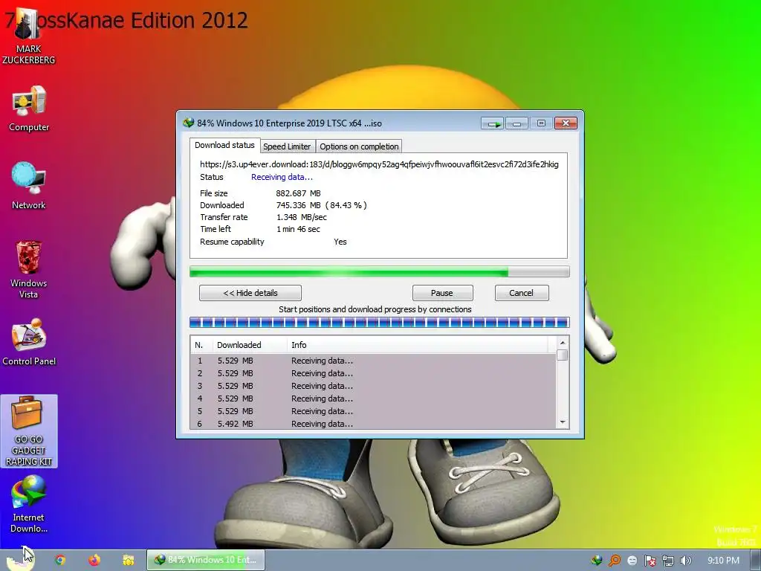
Task: Click the Receiving data... status text
Action: pyautogui.click(x=282, y=177)
